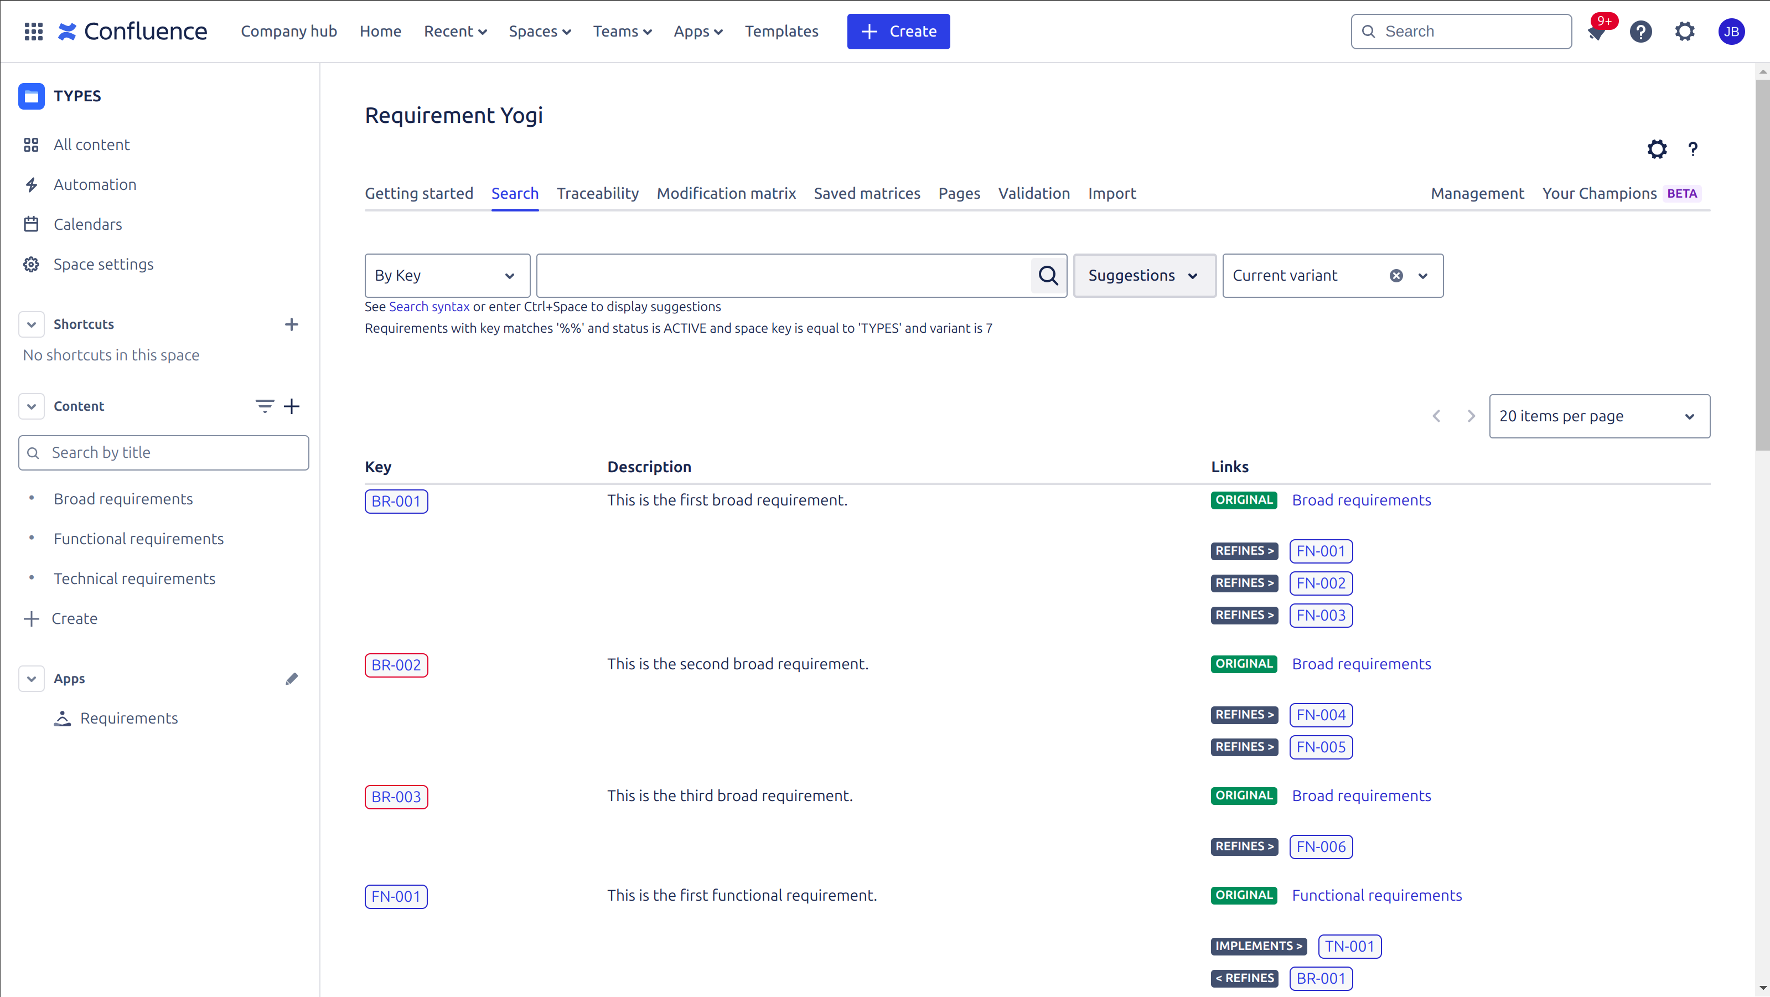The height and width of the screenshot is (997, 1770).
Task: Click the magnifier search button in query field
Action: tap(1048, 276)
